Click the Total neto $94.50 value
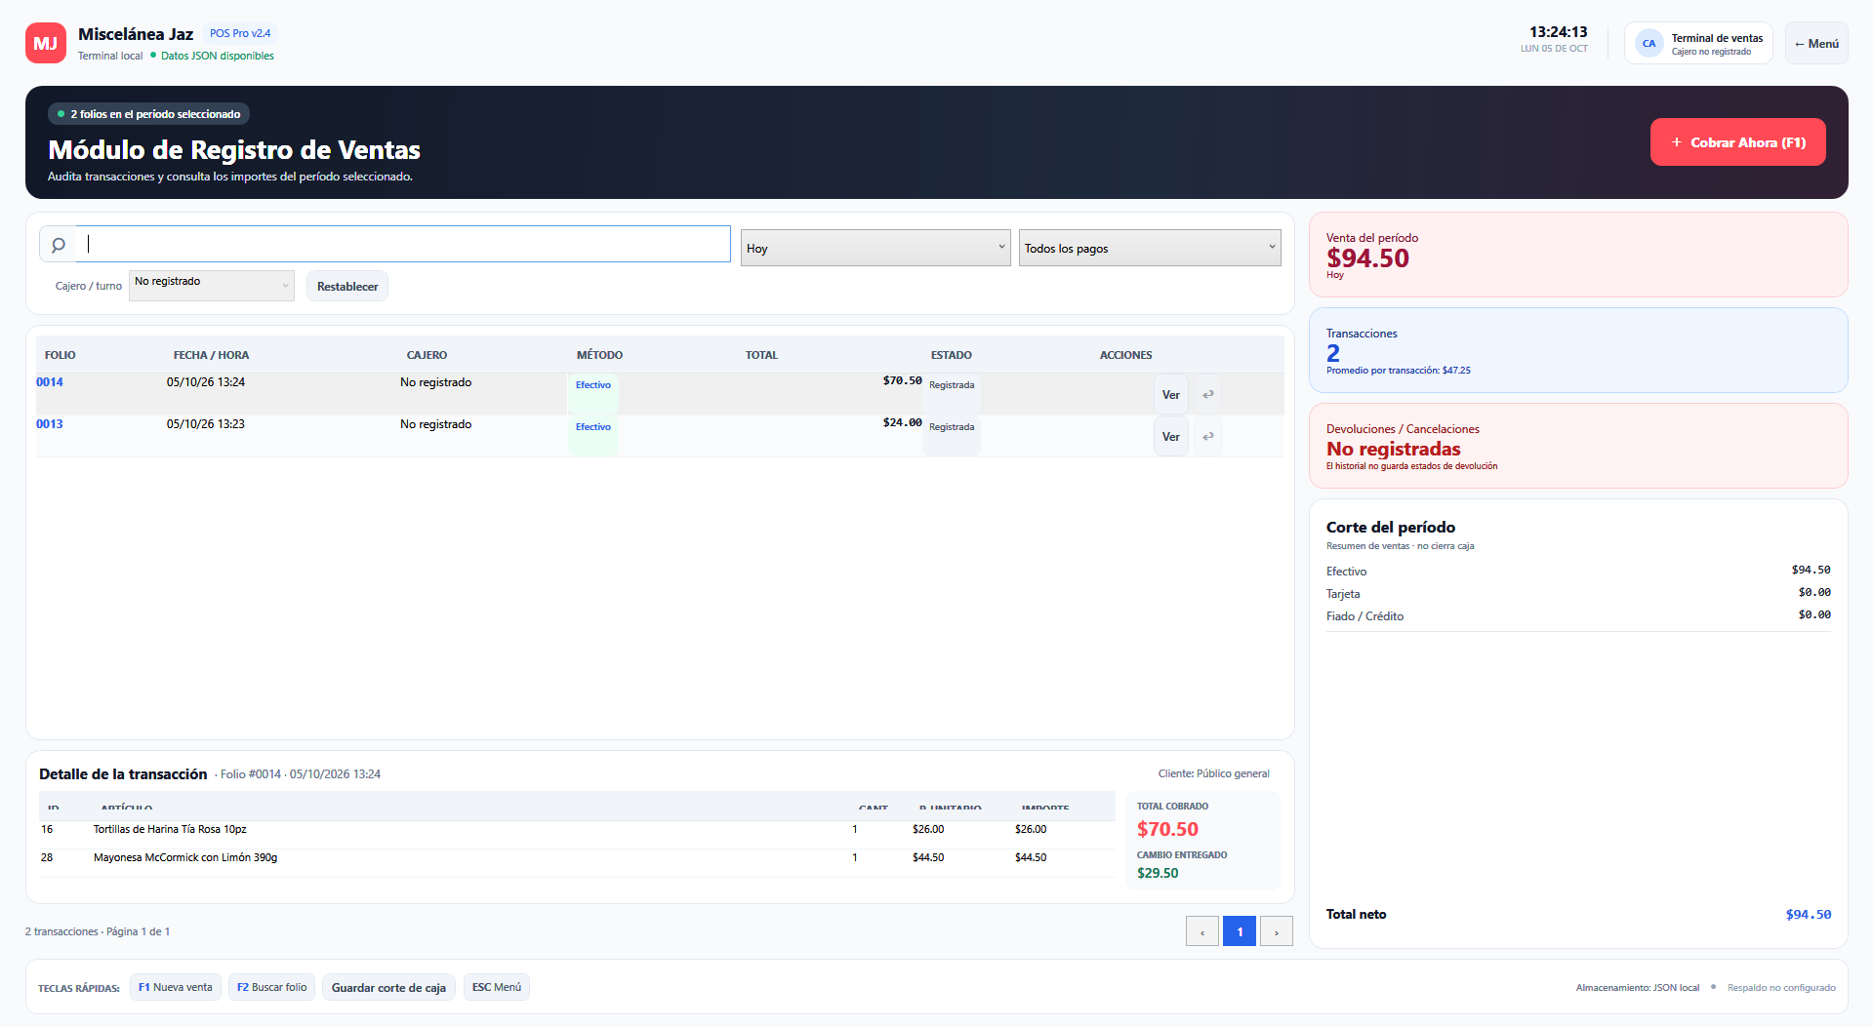1873x1027 pixels. point(1809,914)
